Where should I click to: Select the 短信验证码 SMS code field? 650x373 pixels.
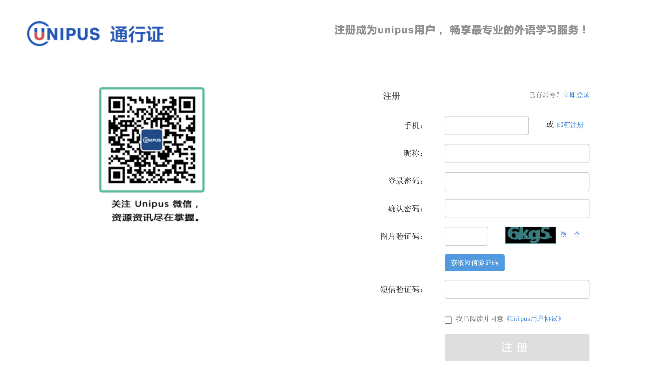[x=516, y=289]
